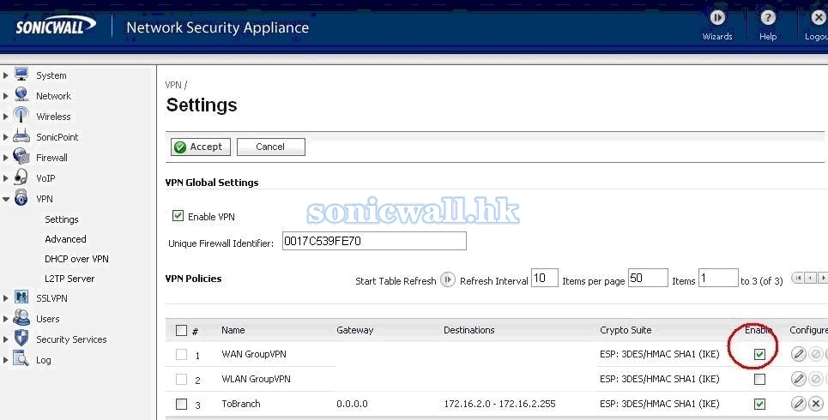Screen dimensions: 828x420
Task: Click disabled delete icon for WLAN GroupVPN
Action: click(816, 378)
